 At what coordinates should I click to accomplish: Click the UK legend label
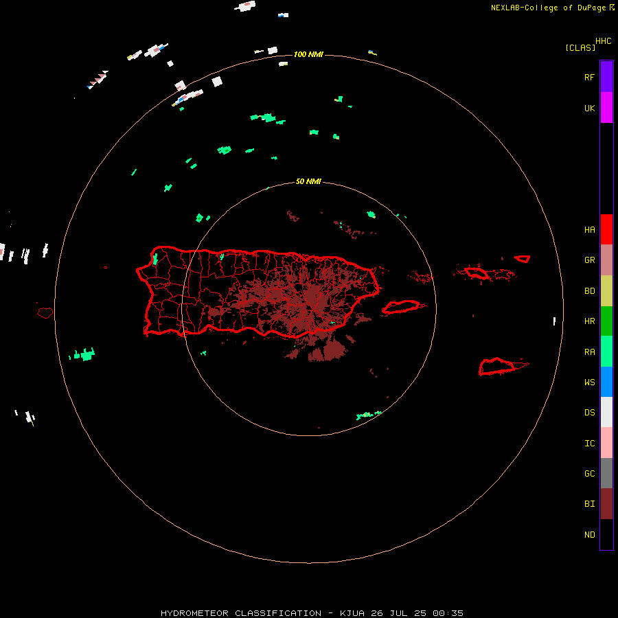click(589, 108)
